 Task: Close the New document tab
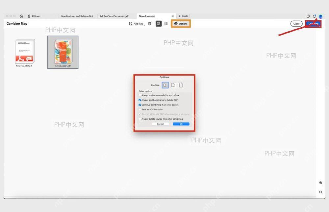[x=173, y=16]
